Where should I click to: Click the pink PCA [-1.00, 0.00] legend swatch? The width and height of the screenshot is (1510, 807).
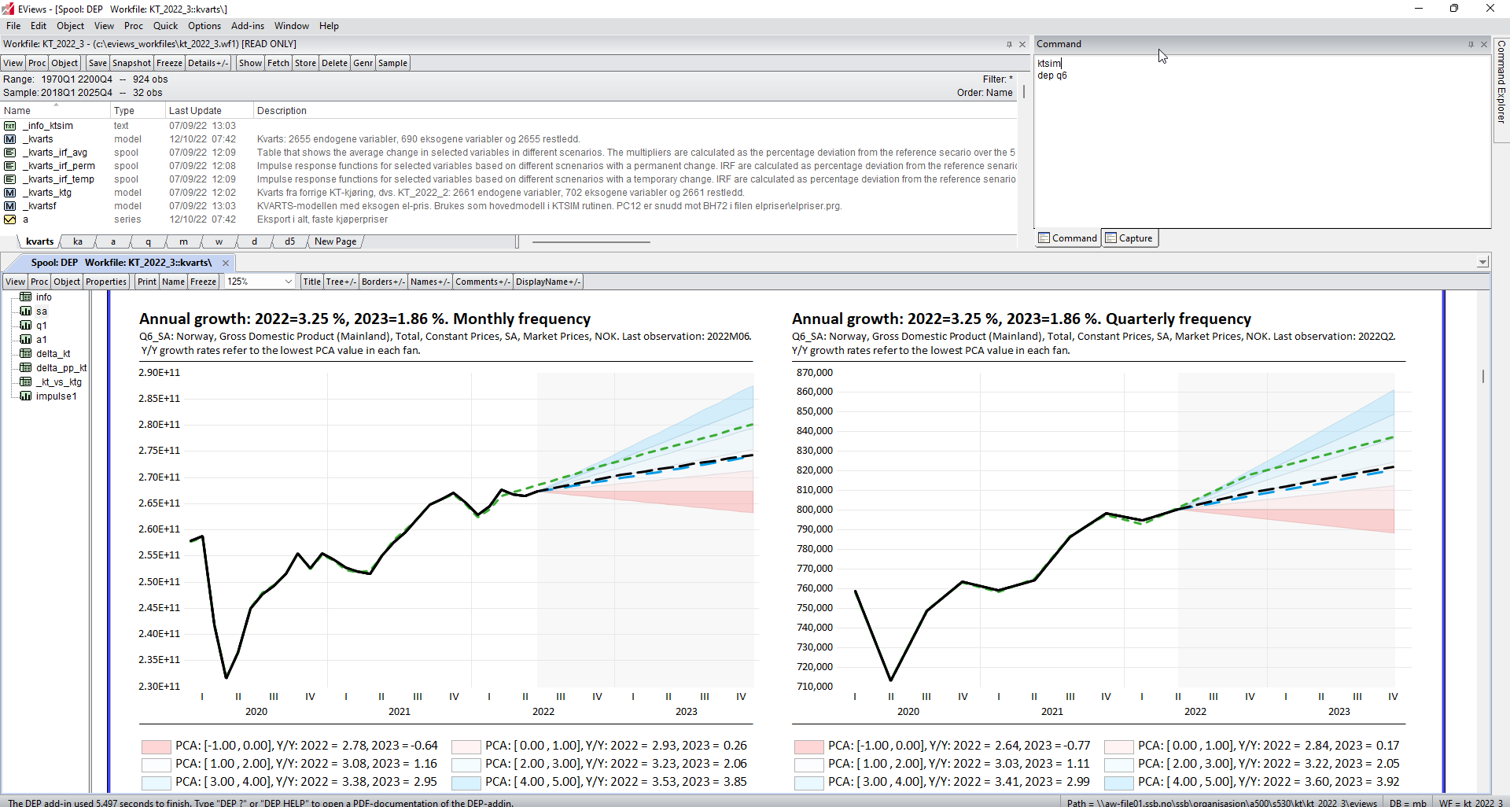click(157, 746)
